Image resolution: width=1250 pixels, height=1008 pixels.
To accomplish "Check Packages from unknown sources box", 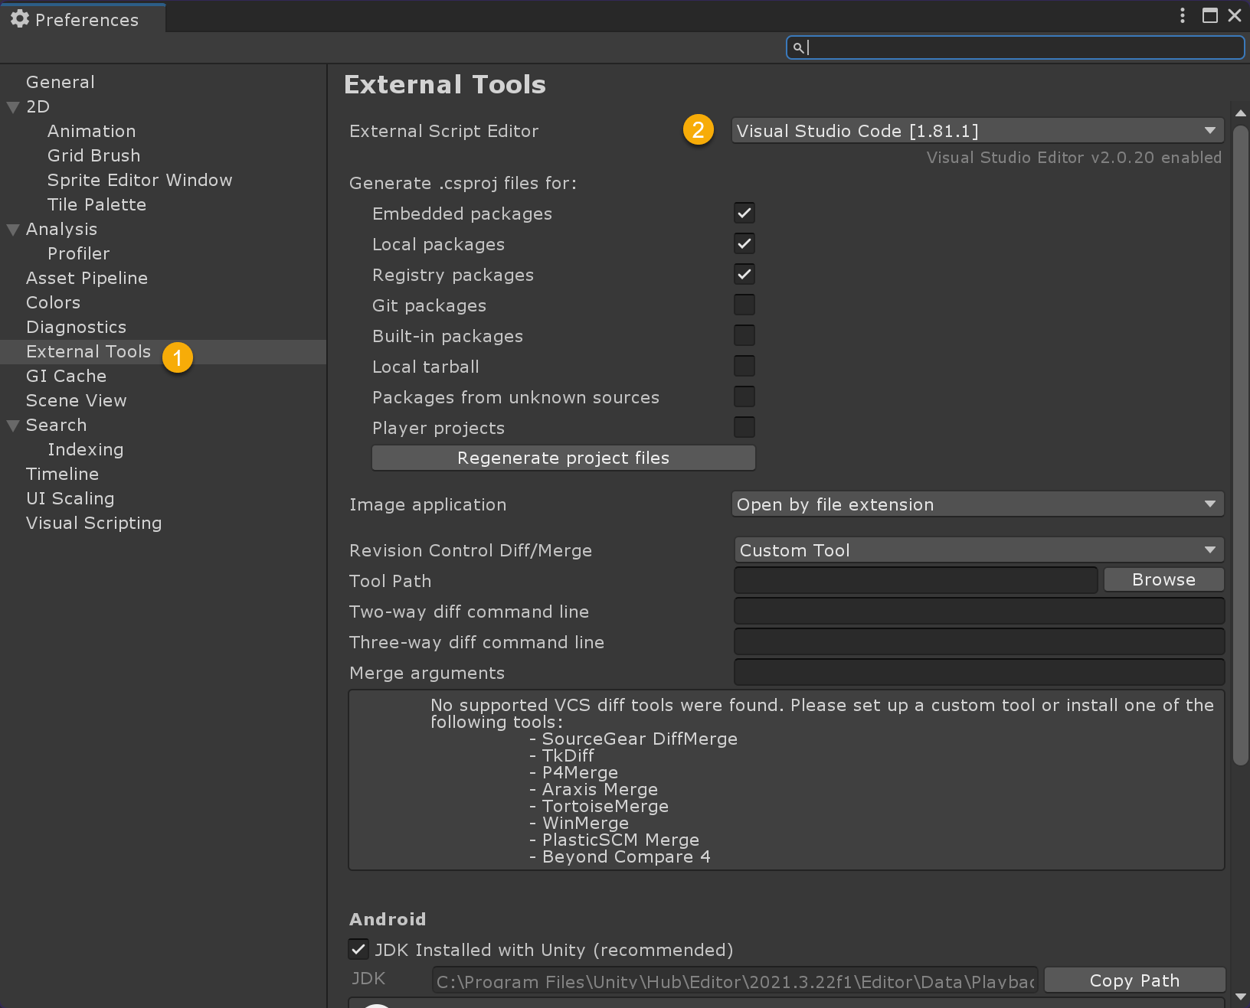I will 744,396.
